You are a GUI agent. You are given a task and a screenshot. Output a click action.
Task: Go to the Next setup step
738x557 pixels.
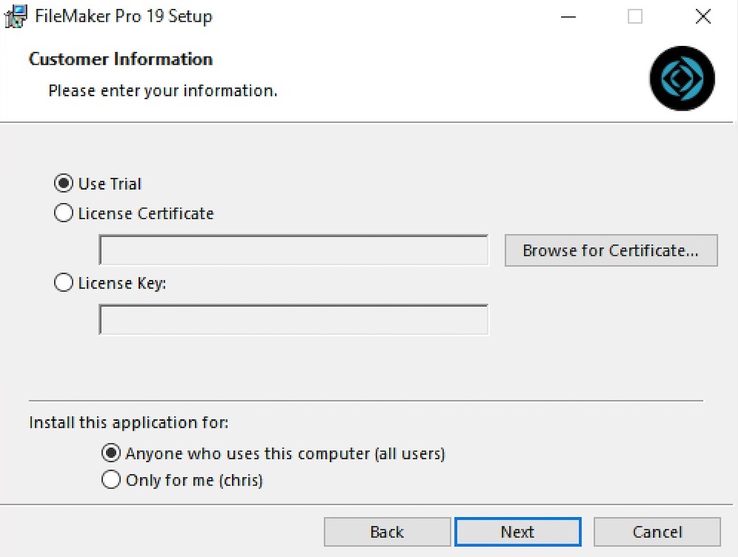(x=518, y=531)
